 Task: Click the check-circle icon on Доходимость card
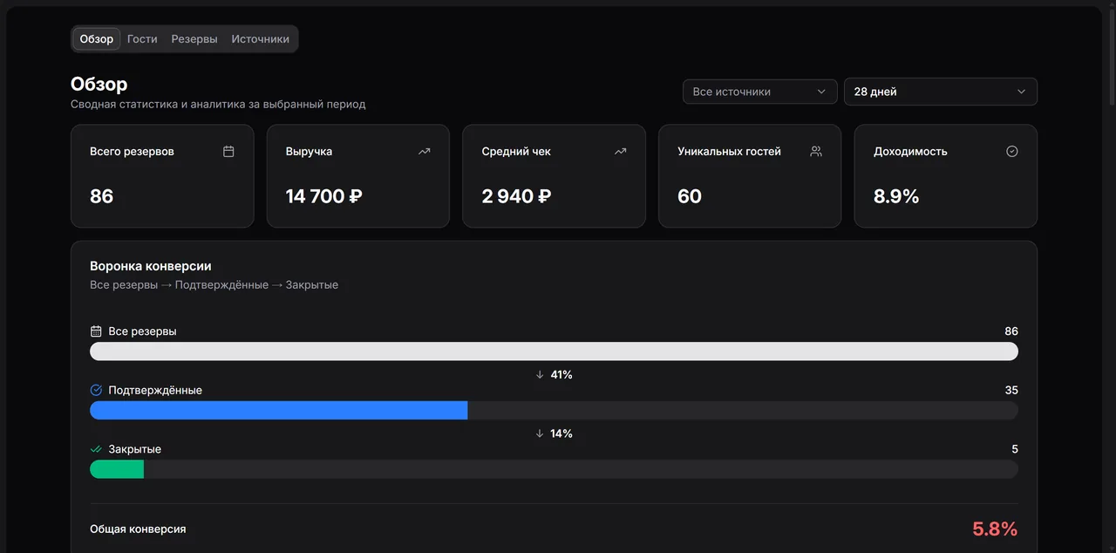pyautogui.click(x=1012, y=151)
